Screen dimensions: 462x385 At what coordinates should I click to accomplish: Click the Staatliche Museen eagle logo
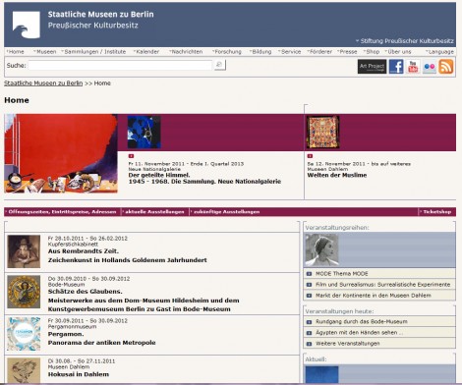27,25
